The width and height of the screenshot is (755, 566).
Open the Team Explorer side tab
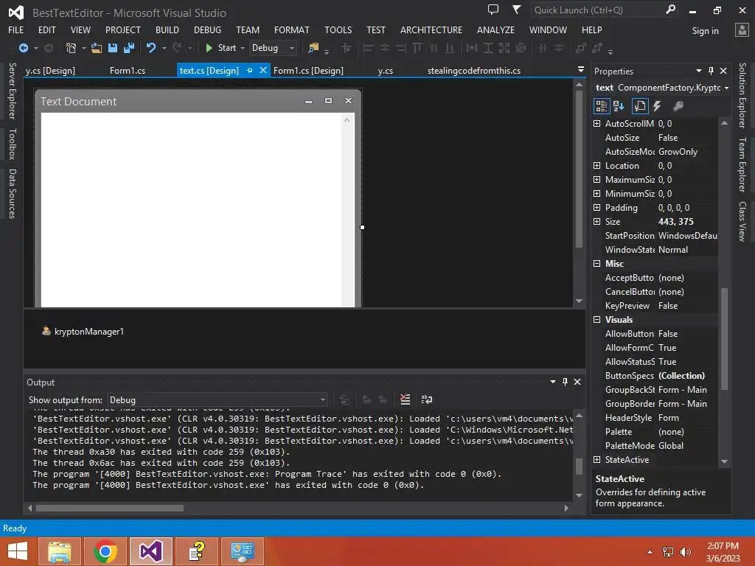742,164
